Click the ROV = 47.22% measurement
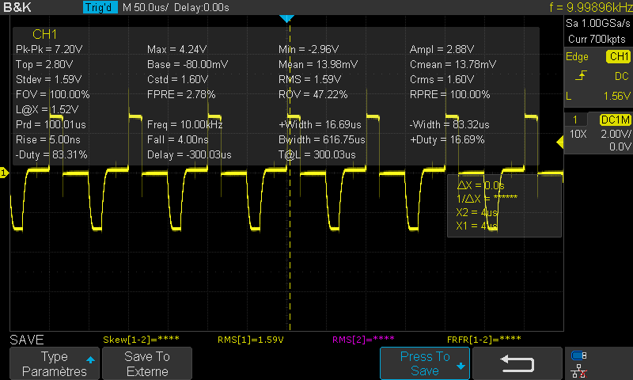 [x=313, y=94]
